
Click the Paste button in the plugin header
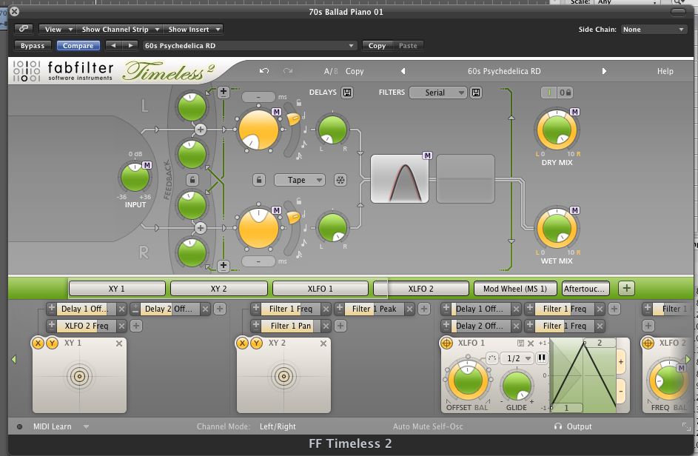point(408,45)
